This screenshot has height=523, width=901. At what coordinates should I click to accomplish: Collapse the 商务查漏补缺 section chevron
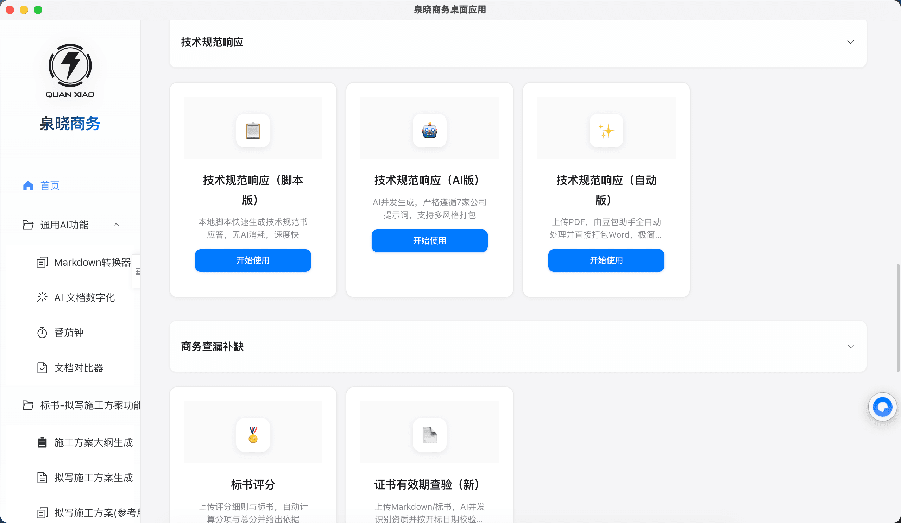pyautogui.click(x=851, y=346)
